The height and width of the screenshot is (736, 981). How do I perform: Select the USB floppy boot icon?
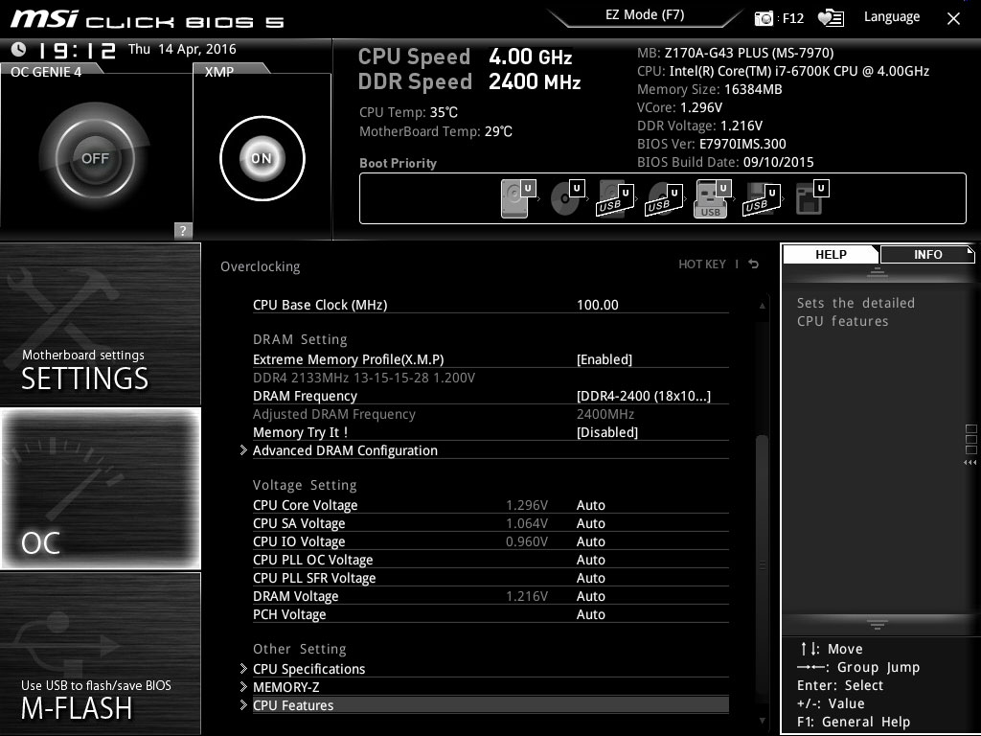point(761,198)
